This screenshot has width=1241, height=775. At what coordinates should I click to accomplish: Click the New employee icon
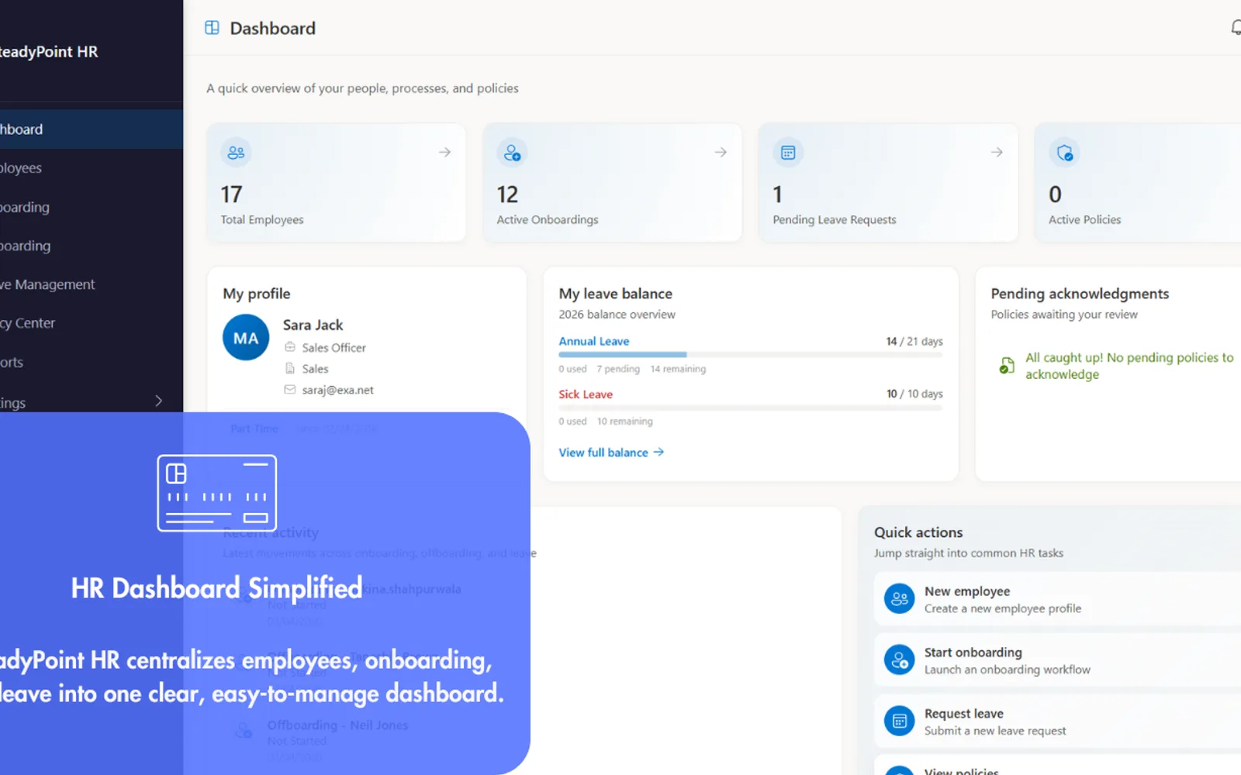[899, 598]
